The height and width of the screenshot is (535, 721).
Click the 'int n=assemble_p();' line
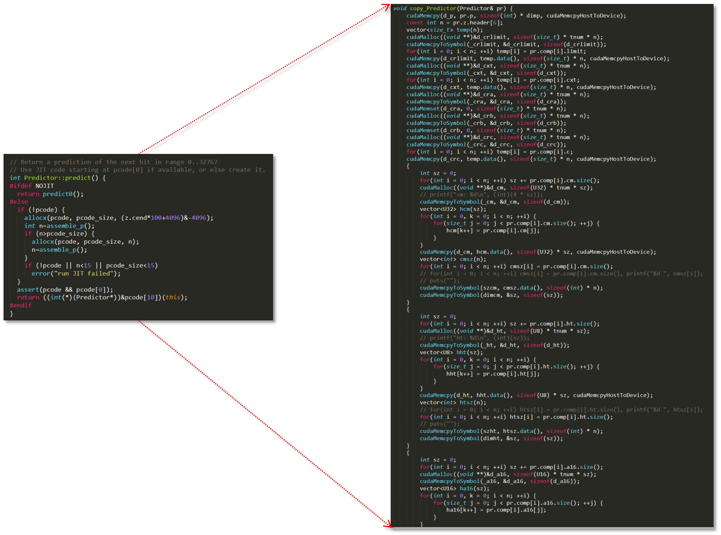coord(60,226)
